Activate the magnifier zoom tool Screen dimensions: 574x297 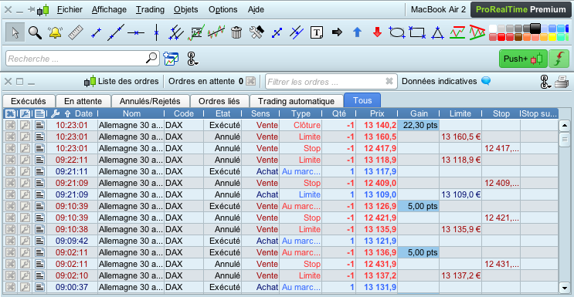(x=35, y=32)
